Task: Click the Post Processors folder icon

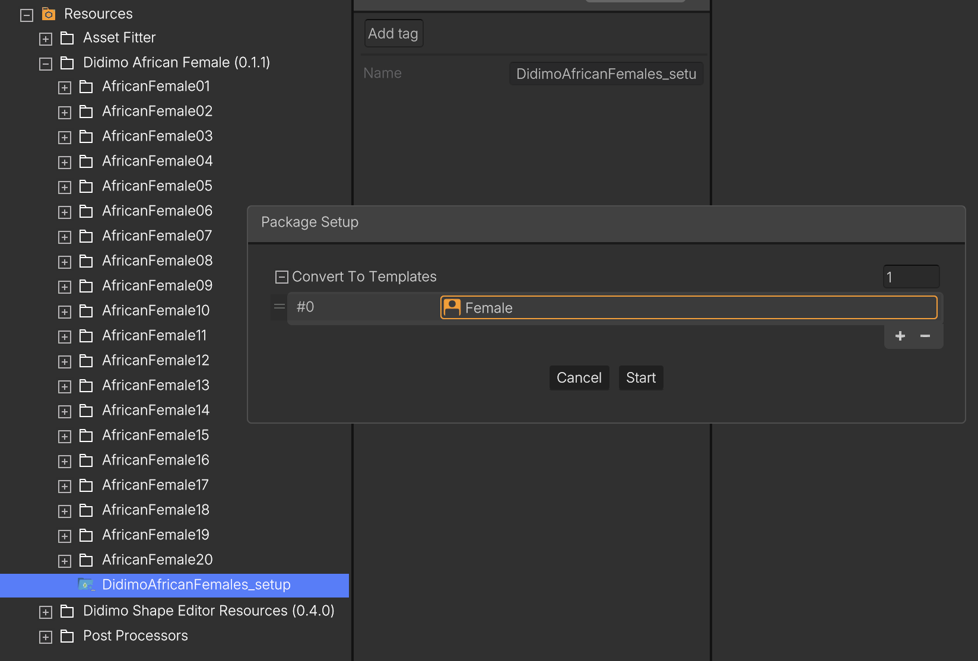Action: (67, 636)
